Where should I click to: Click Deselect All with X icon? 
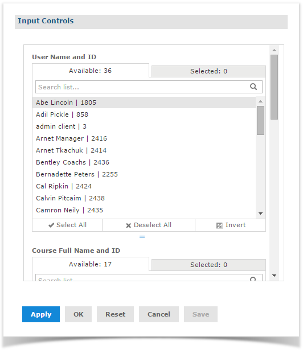click(x=149, y=225)
